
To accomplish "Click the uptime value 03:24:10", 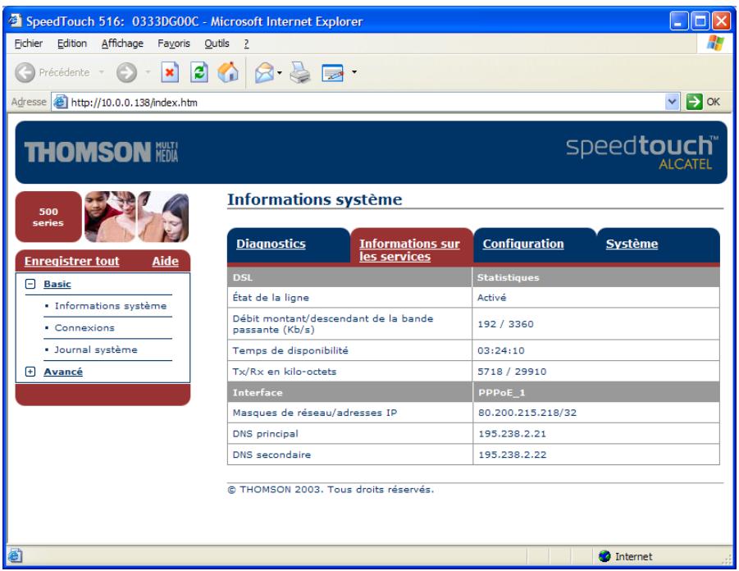I will point(501,350).
